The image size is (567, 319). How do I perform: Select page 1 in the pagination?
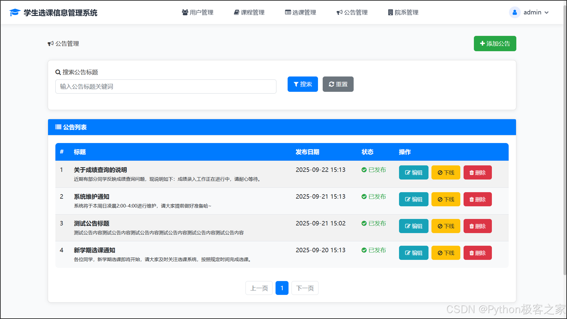(282, 288)
